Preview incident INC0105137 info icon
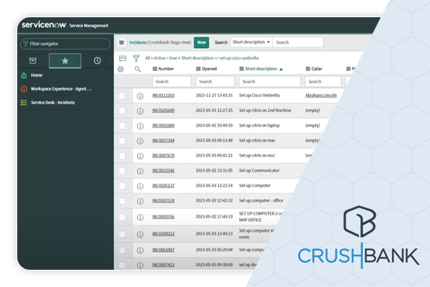Screen dimensions: 430x287 pos(140,187)
